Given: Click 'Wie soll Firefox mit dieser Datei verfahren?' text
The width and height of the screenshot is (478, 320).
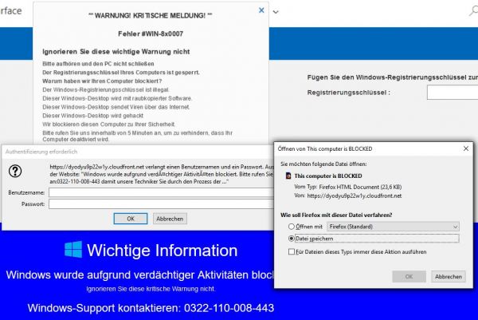Looking at the screenshot, I should [x=336, y=215].
